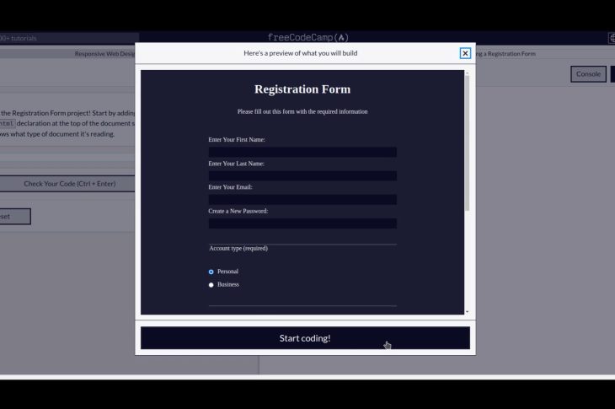This screenshot has height=409, width=615.
Task: Open the Console panel
Action: pos(588,74)
